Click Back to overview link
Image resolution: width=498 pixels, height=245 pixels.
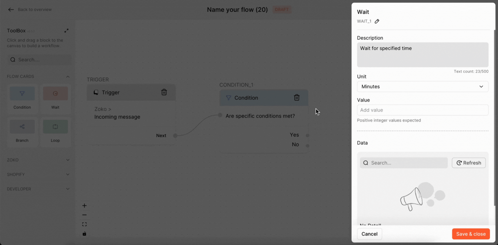35,10
